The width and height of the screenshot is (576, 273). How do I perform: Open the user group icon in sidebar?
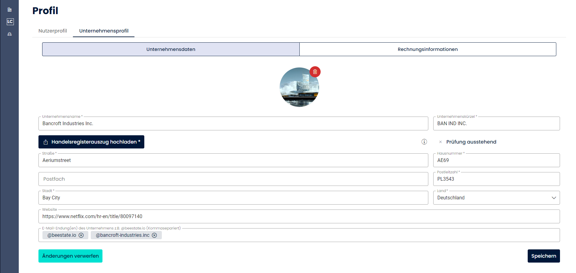click(10, 34)
